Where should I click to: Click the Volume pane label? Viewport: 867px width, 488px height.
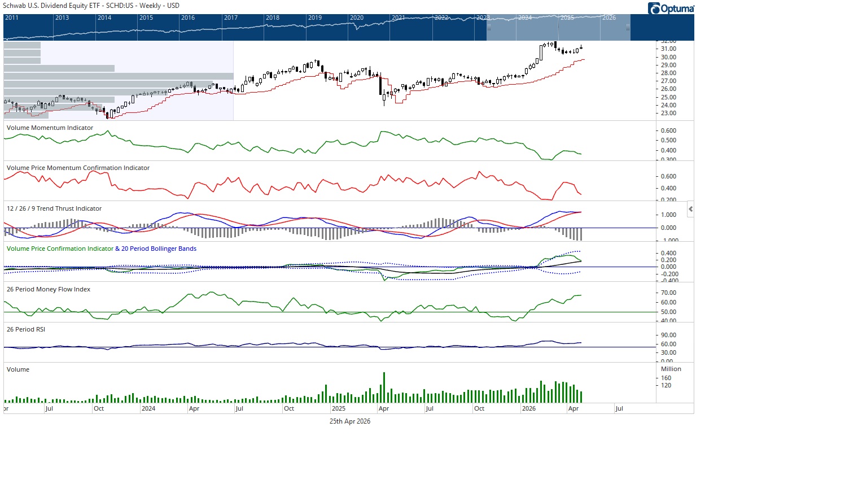pyautogui.click(x=18, y=369)
